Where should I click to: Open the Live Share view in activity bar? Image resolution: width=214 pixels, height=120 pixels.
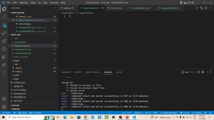click(x=4, y=65)
